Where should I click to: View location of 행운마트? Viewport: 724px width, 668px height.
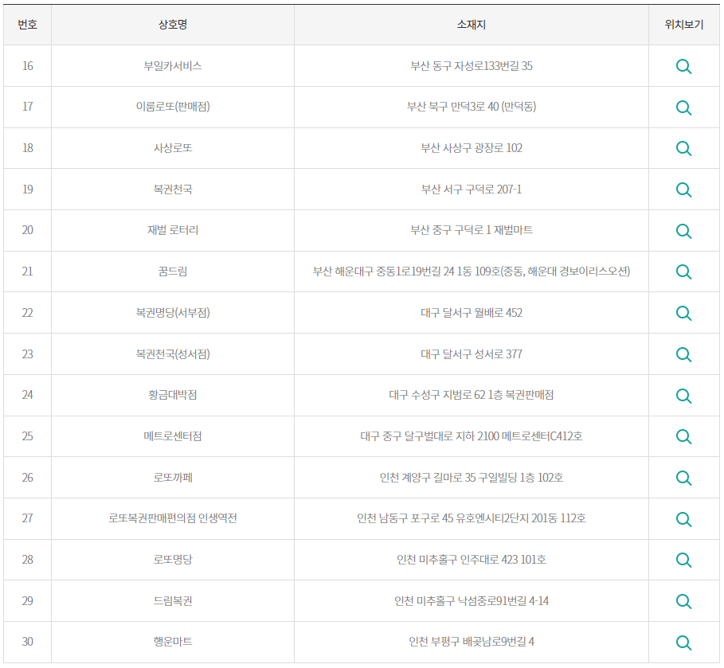coord(683,643)
